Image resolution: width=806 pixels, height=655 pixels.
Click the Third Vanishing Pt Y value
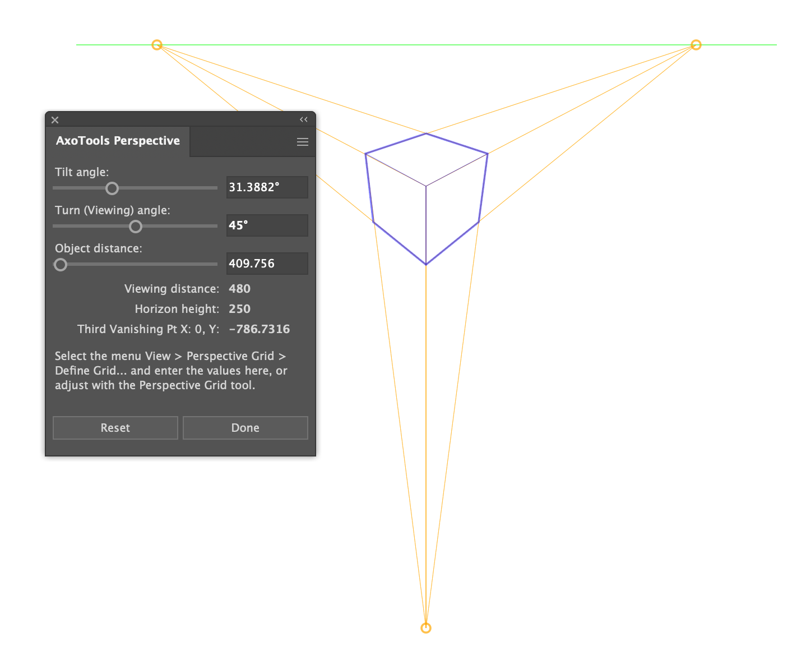(260, 329)
